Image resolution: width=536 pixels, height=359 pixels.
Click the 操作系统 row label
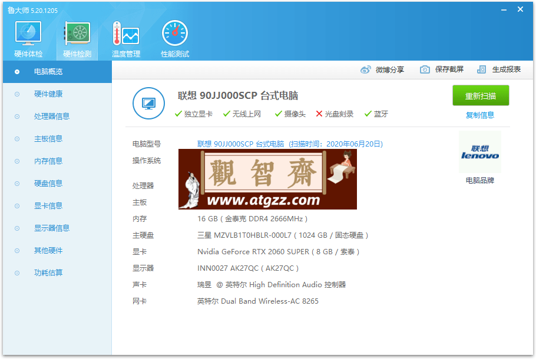pyautogui.click(x=147, y=161)
